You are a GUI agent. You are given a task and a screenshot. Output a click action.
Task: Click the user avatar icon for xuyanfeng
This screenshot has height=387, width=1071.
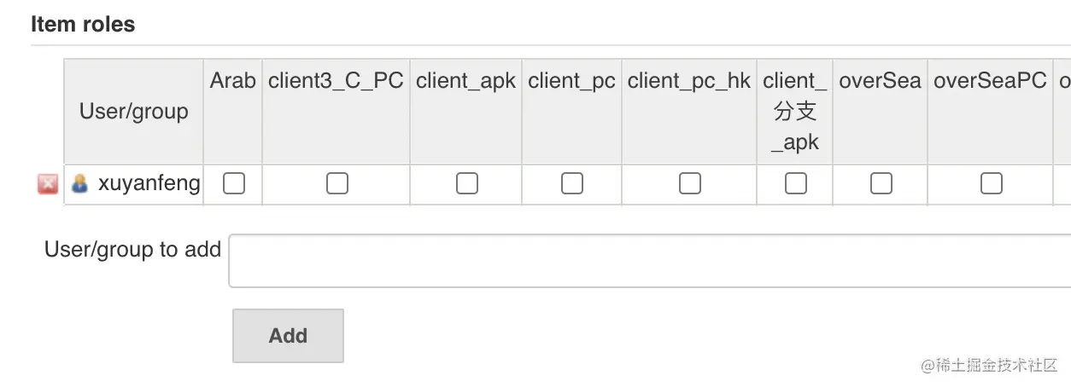[79, 183]
